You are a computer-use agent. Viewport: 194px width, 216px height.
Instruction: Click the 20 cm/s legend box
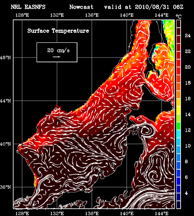57,52
